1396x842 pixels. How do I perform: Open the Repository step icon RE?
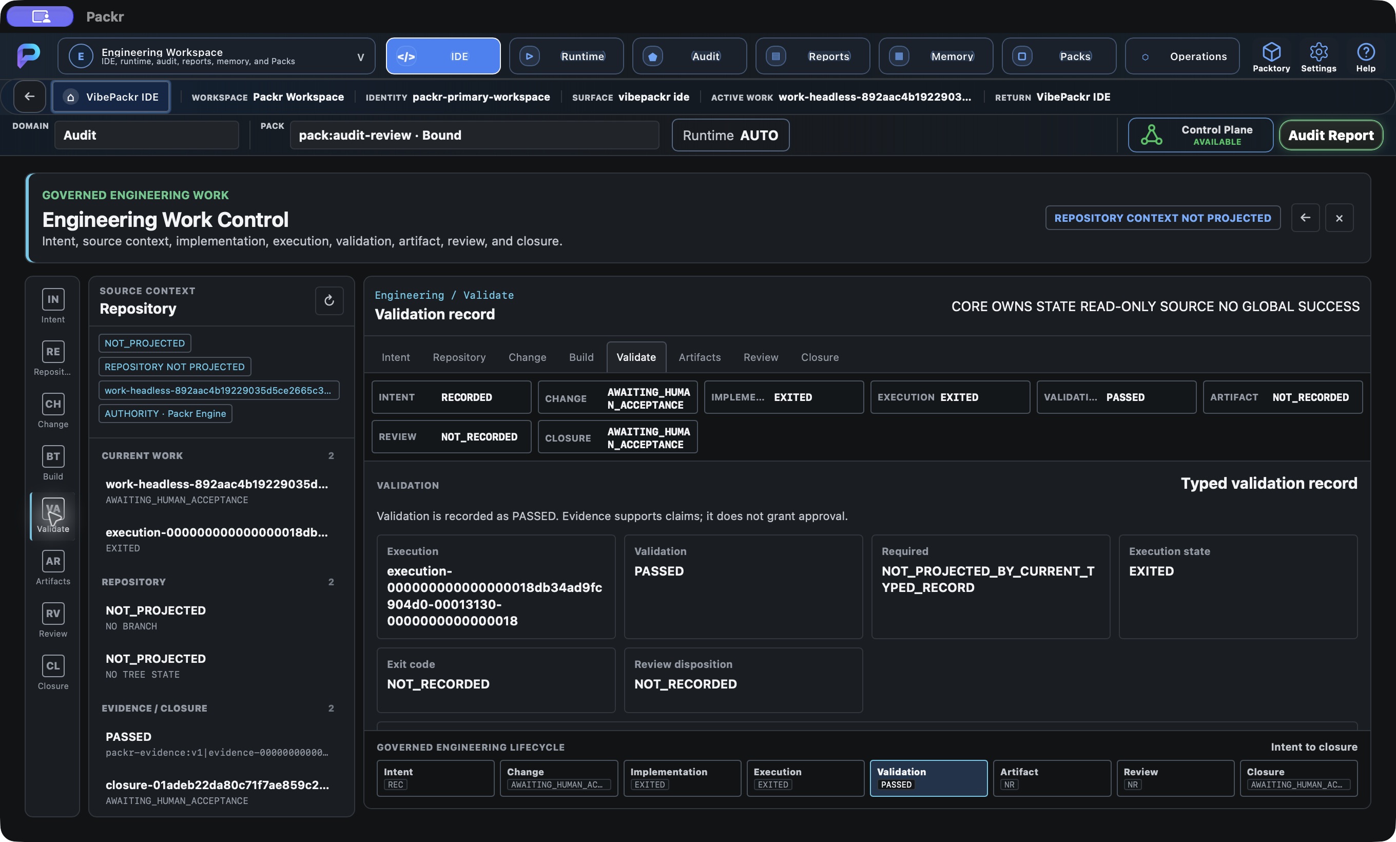[53, 351]
